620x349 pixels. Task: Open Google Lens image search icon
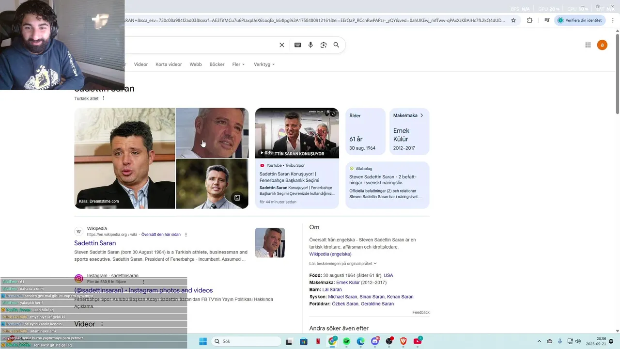[324, 45]
